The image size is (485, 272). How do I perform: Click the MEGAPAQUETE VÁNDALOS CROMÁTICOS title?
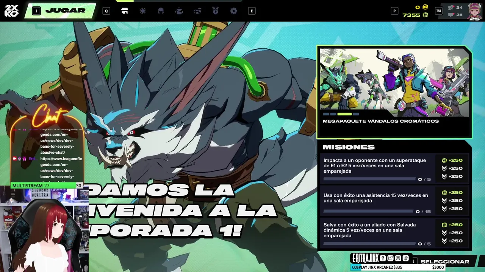tap(381, 121)
